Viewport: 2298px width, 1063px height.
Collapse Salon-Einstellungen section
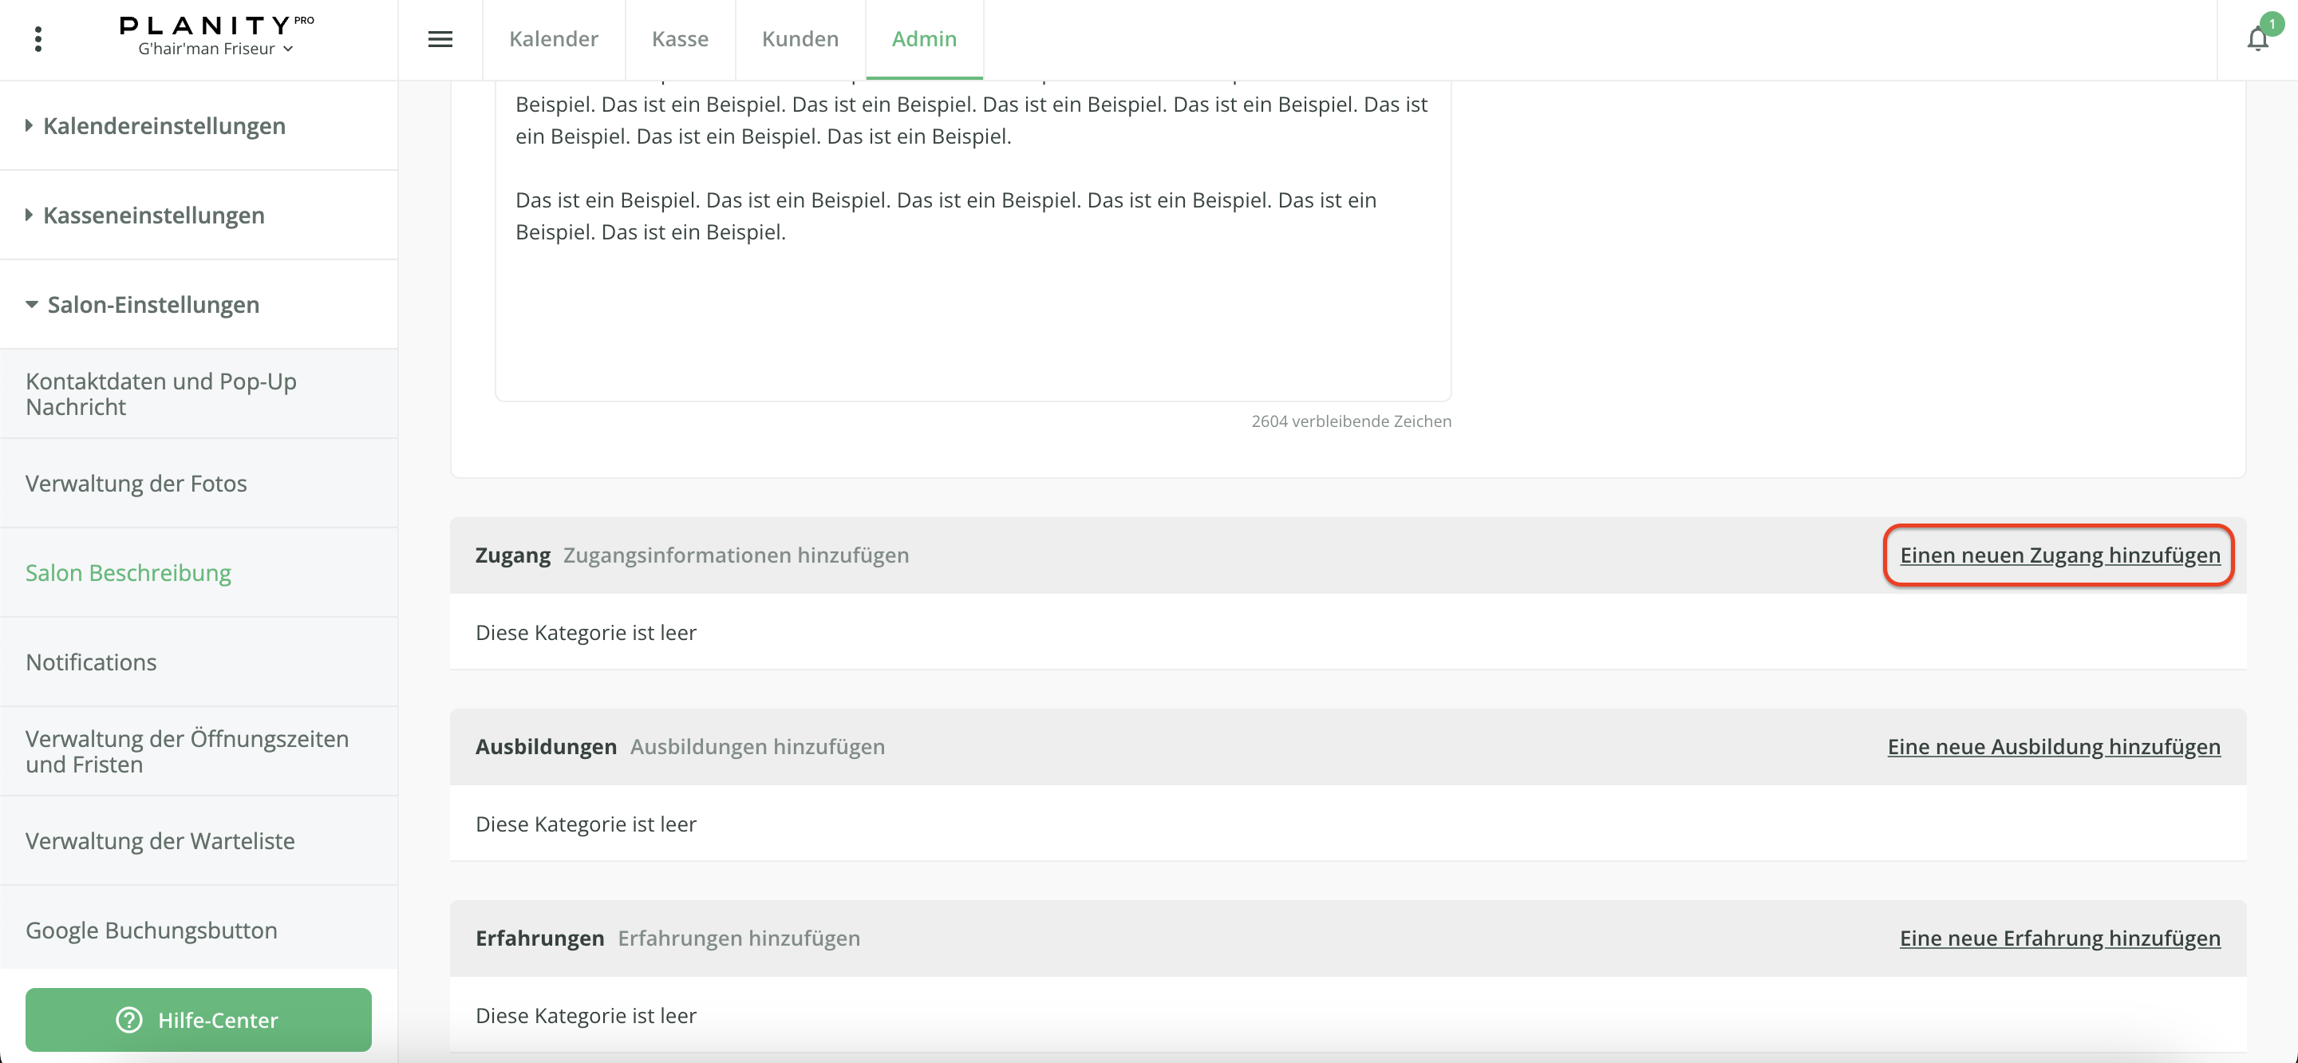152,304
